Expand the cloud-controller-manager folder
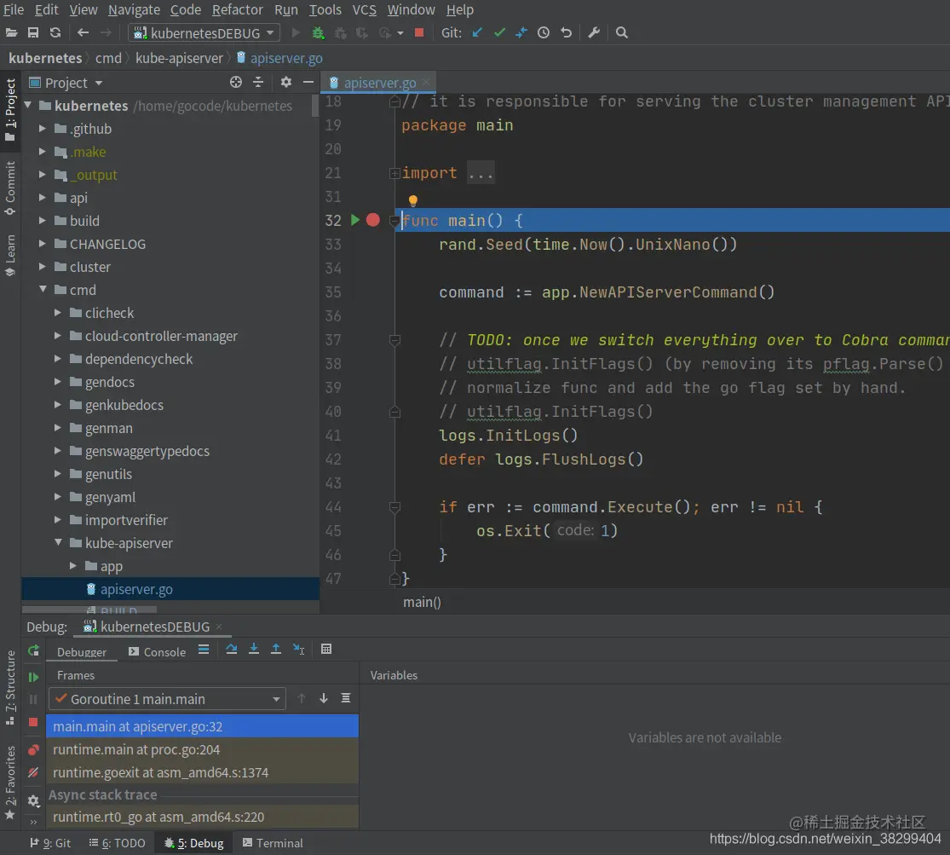950x855 pixels. point(58,336)
